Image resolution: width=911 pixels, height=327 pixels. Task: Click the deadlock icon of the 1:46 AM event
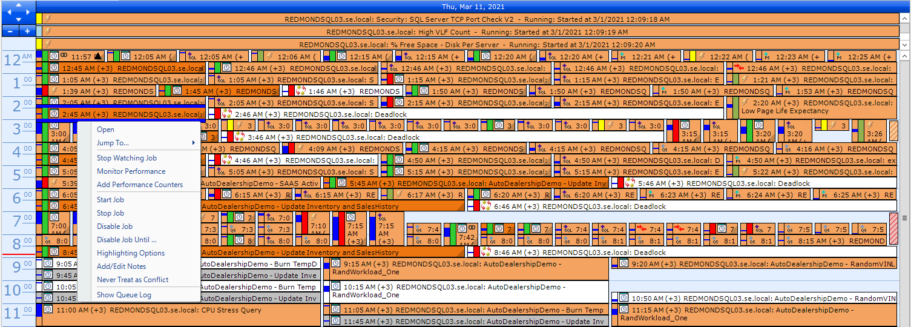point(300,91)
